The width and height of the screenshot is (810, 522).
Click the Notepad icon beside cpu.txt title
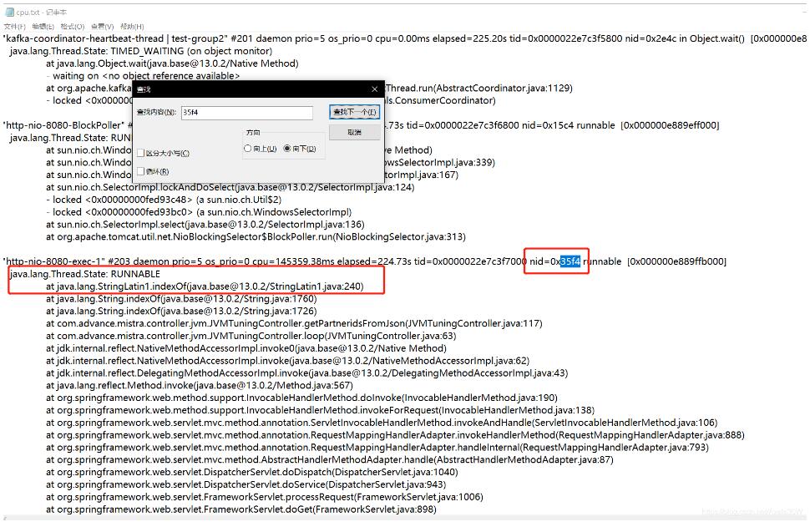click(x=9, y=12)
